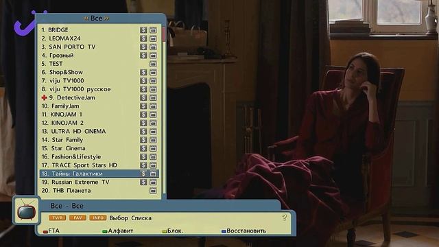Click the TV icon on Тайны Галактики row
The width and height of the screenshot is (439, 247).
(x=153, y=174)
